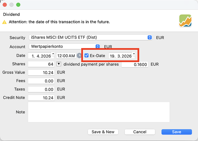
Task: Click the dividend per share value 0.1600
Action: coord(135,64)
